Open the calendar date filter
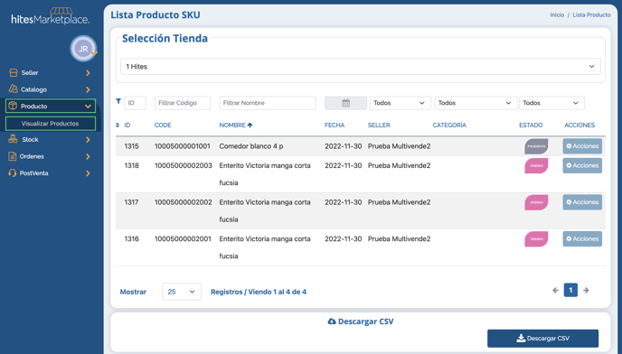622x354 pixels. [x=346, y=103]
